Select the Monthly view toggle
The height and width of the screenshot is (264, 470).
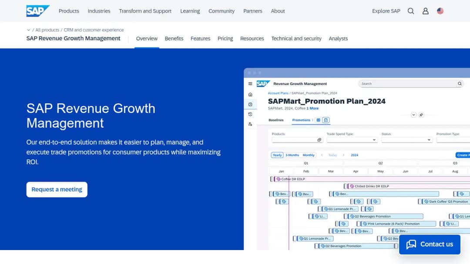click(309, 155)
